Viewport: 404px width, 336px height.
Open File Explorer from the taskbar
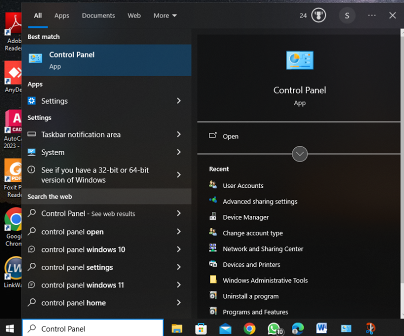point(177,328)
